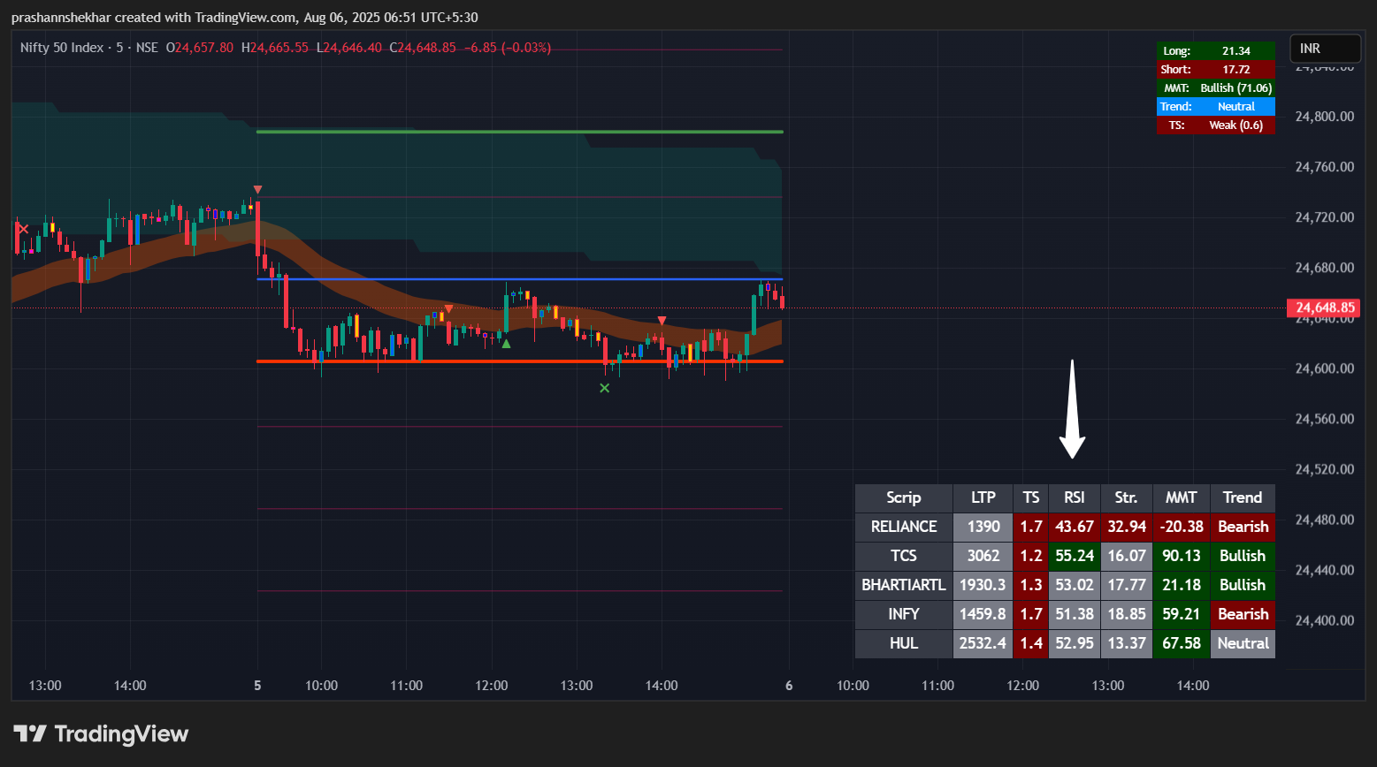Click the TradingView logo
Viewport: 1377px width, 767px height.
click(x=101, y=733)
